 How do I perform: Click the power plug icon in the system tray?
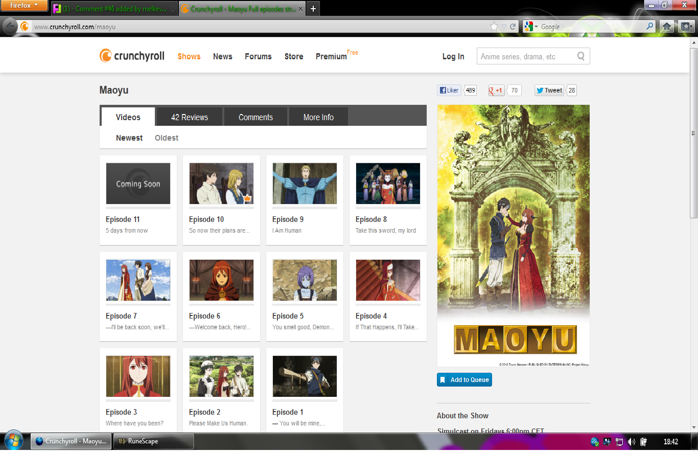coord(644,441)
